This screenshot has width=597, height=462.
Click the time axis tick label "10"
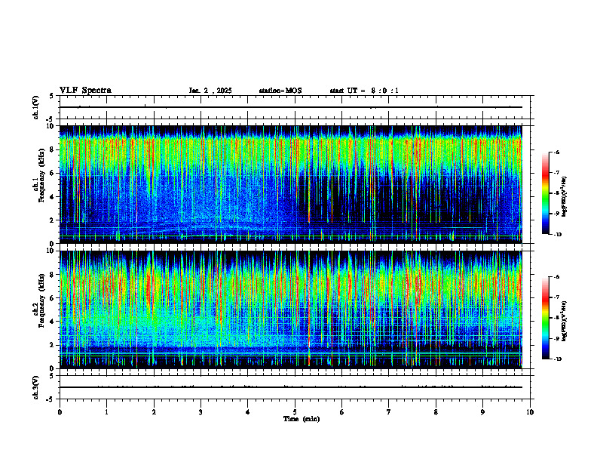pos(530,412)
